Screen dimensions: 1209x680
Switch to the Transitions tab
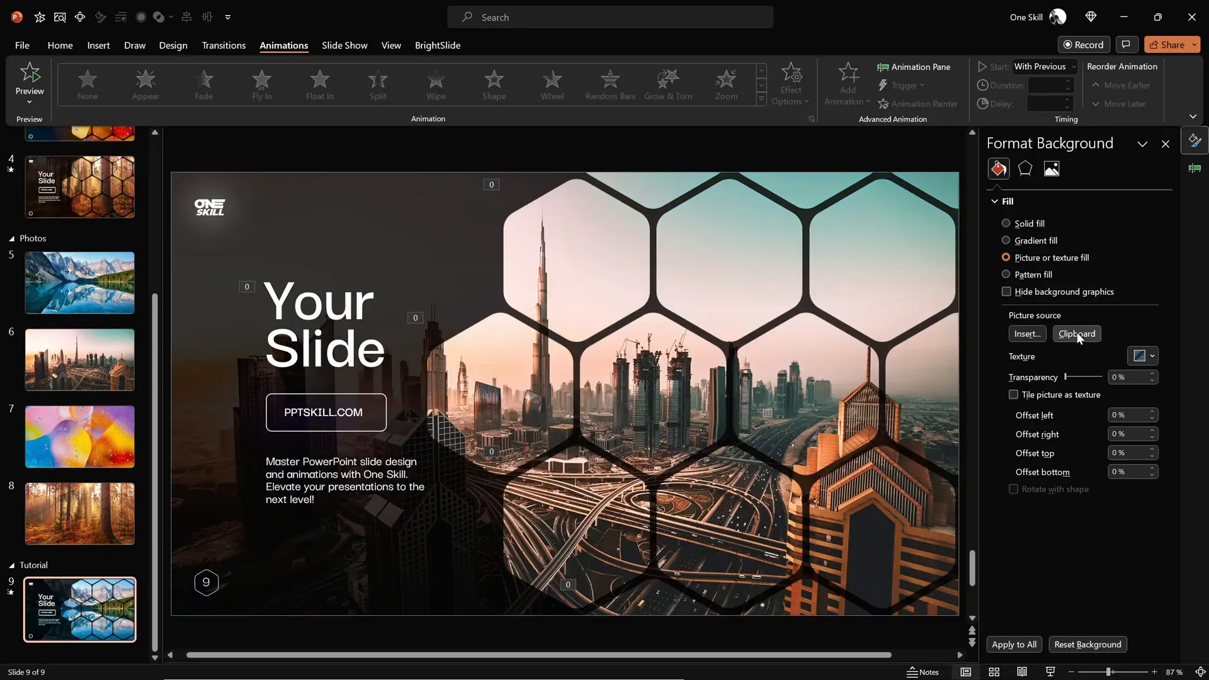224,45
